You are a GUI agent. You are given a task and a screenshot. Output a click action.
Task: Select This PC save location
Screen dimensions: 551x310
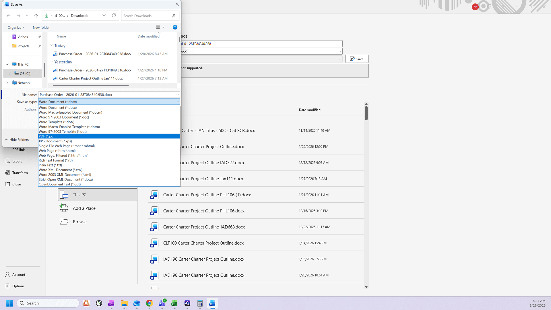click(97, 195)
